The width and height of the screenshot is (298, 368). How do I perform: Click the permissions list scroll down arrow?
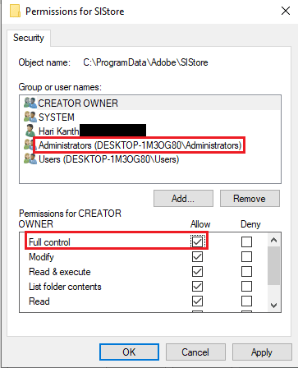pos(273,305)
